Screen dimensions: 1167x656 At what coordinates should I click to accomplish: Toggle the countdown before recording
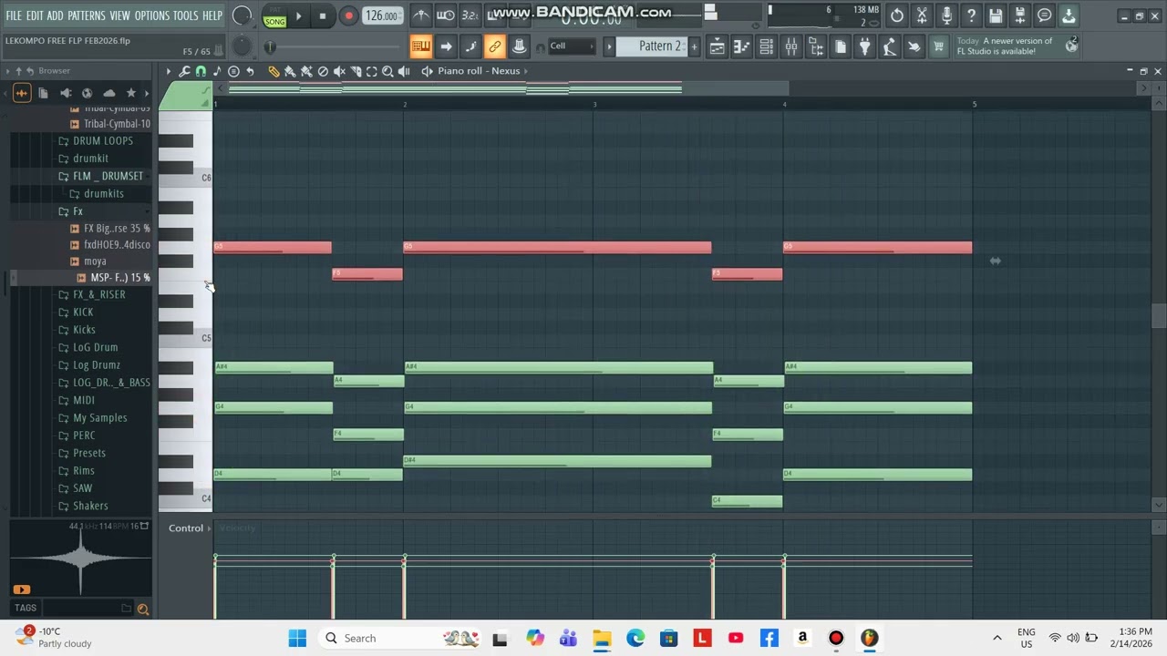470,15
